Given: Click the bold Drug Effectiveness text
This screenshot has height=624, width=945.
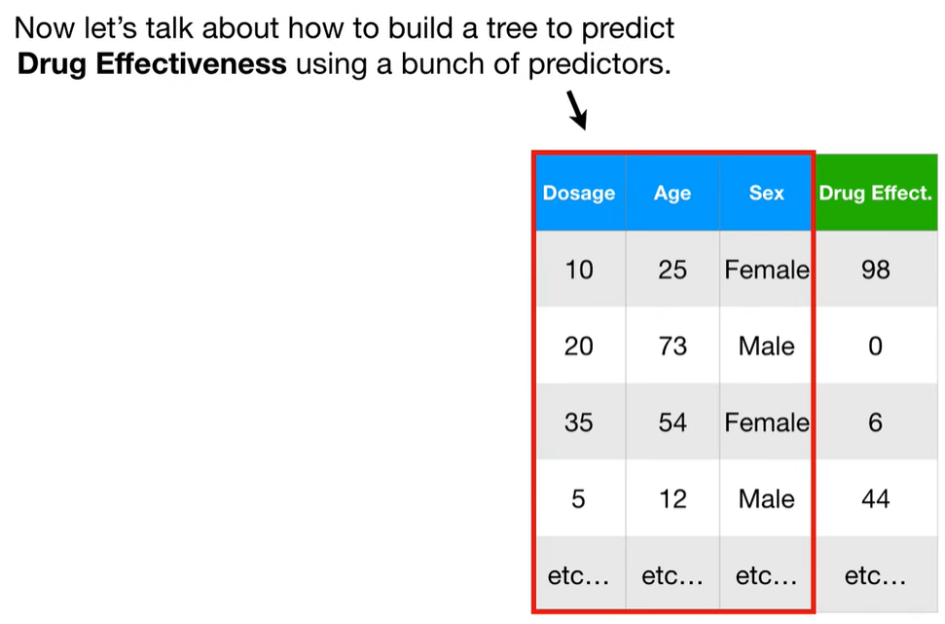Looking at the screenshot, I should [152, 65].
